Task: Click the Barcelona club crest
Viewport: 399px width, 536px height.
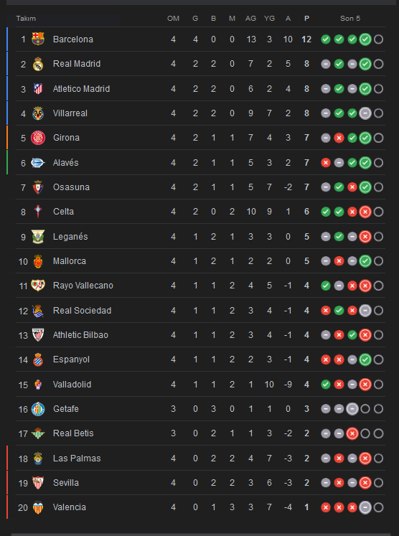Action: 38,39
